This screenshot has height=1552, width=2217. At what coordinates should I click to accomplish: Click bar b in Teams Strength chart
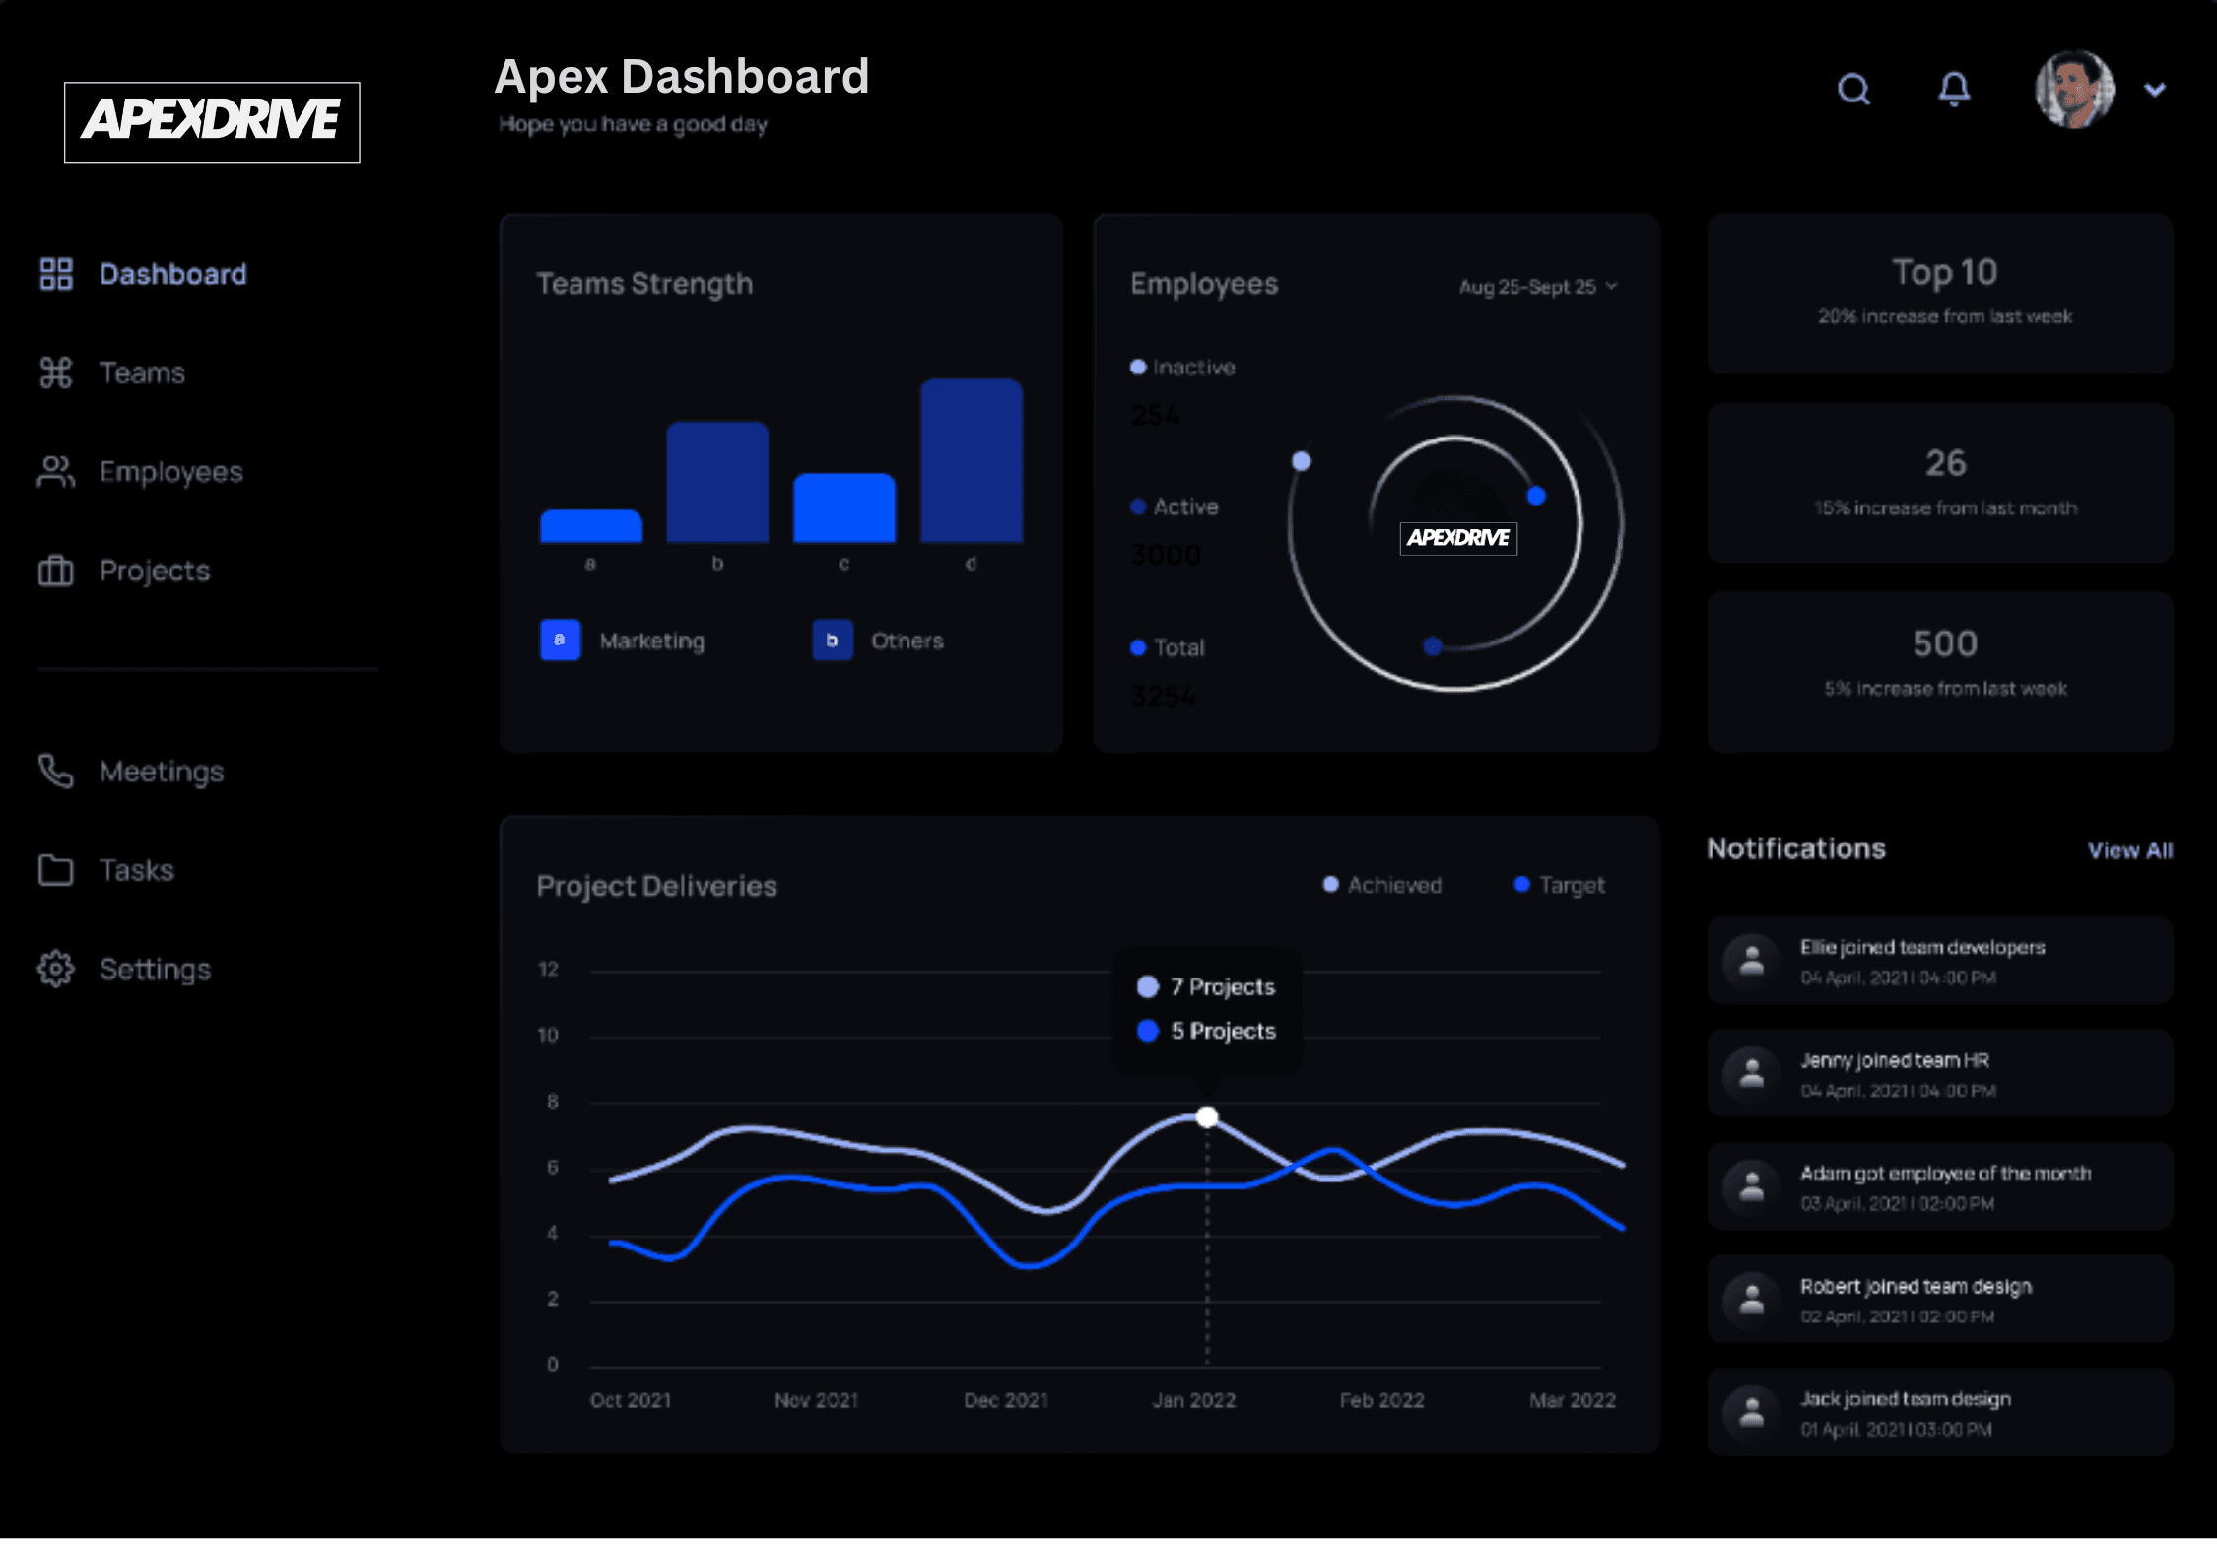click(717, 482)
